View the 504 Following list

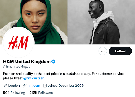14,93
